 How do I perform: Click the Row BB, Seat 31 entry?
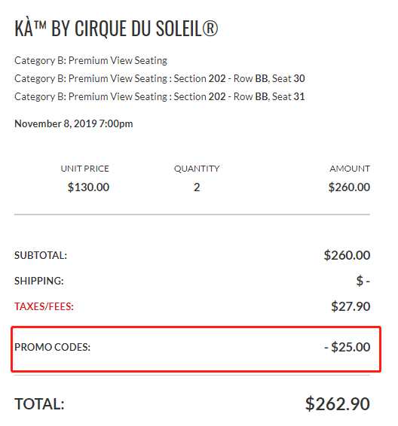click(x=159, y=97)
